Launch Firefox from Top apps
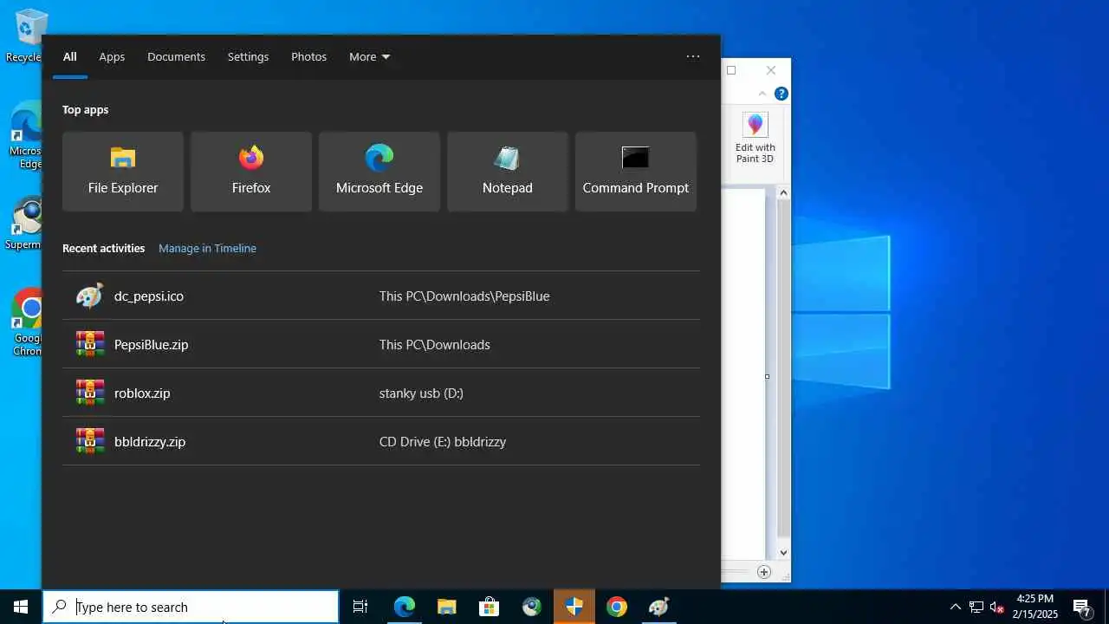Viewport: 1109px width, 624px height. click(251, 172)
